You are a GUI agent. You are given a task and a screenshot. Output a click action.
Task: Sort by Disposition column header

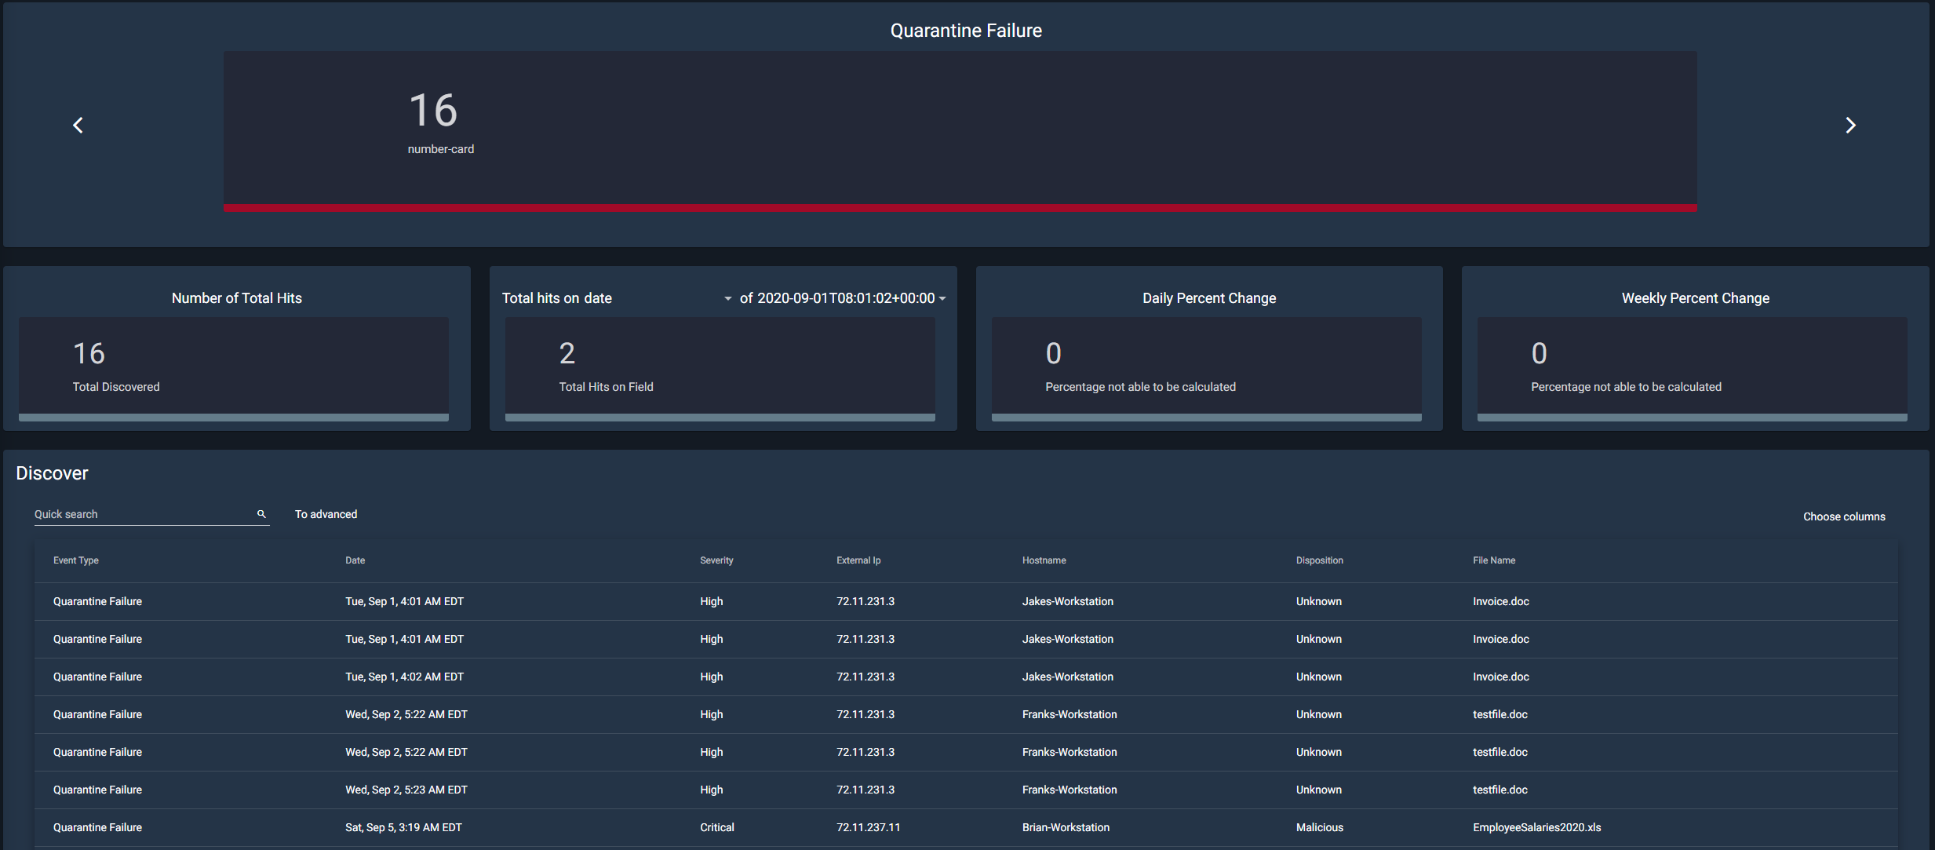(x=1319, y=560)
